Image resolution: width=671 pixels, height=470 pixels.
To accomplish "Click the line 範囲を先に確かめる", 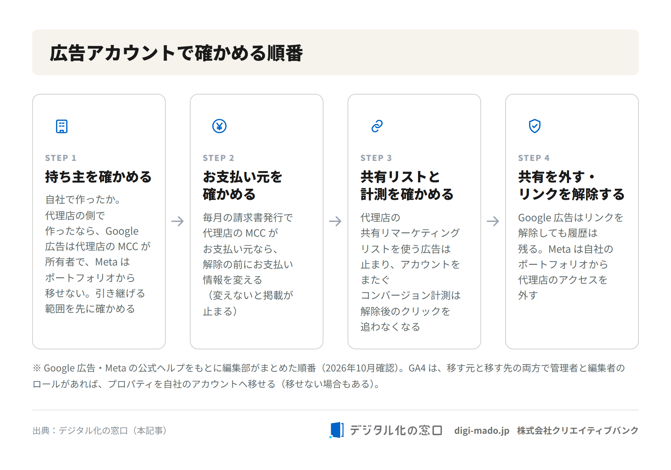I will click(x=90, y=309).
